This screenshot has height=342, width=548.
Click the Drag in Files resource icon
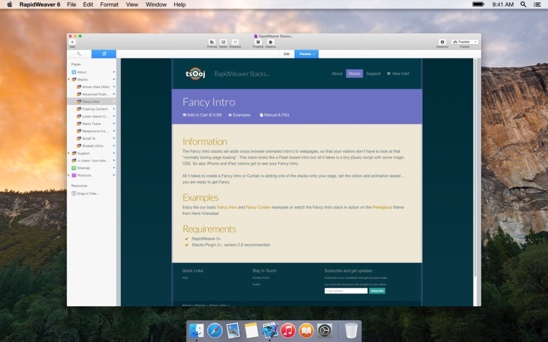pyautogui.click(x=74, y=194)
